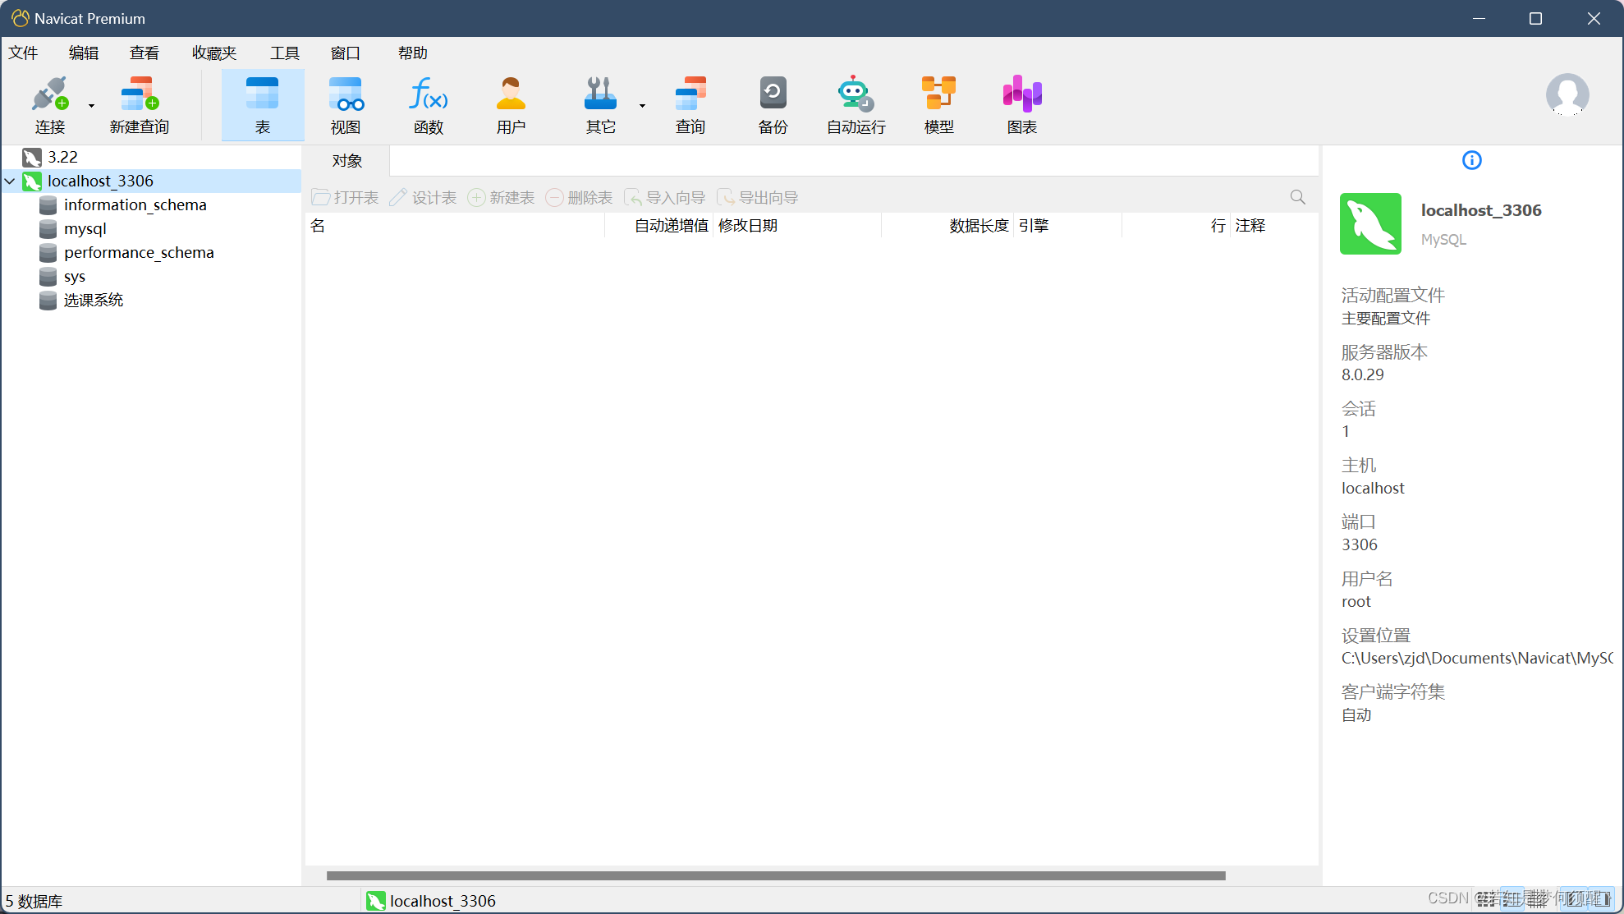Open the 模型 (Model) designer

(938, 103)
